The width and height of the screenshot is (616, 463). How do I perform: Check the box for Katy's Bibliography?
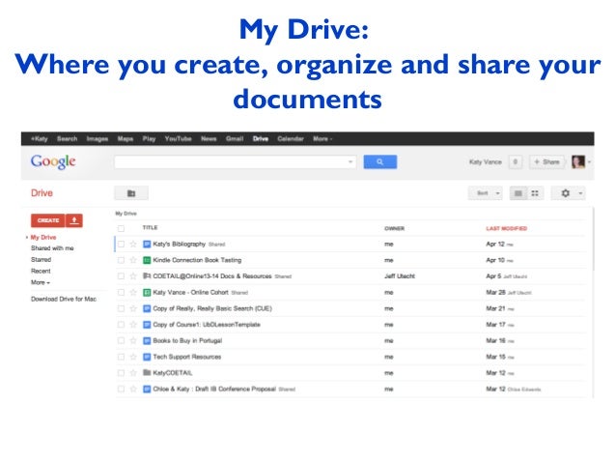point(121,245)
